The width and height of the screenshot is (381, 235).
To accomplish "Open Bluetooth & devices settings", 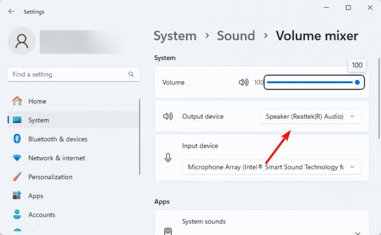I will [74, 138].
